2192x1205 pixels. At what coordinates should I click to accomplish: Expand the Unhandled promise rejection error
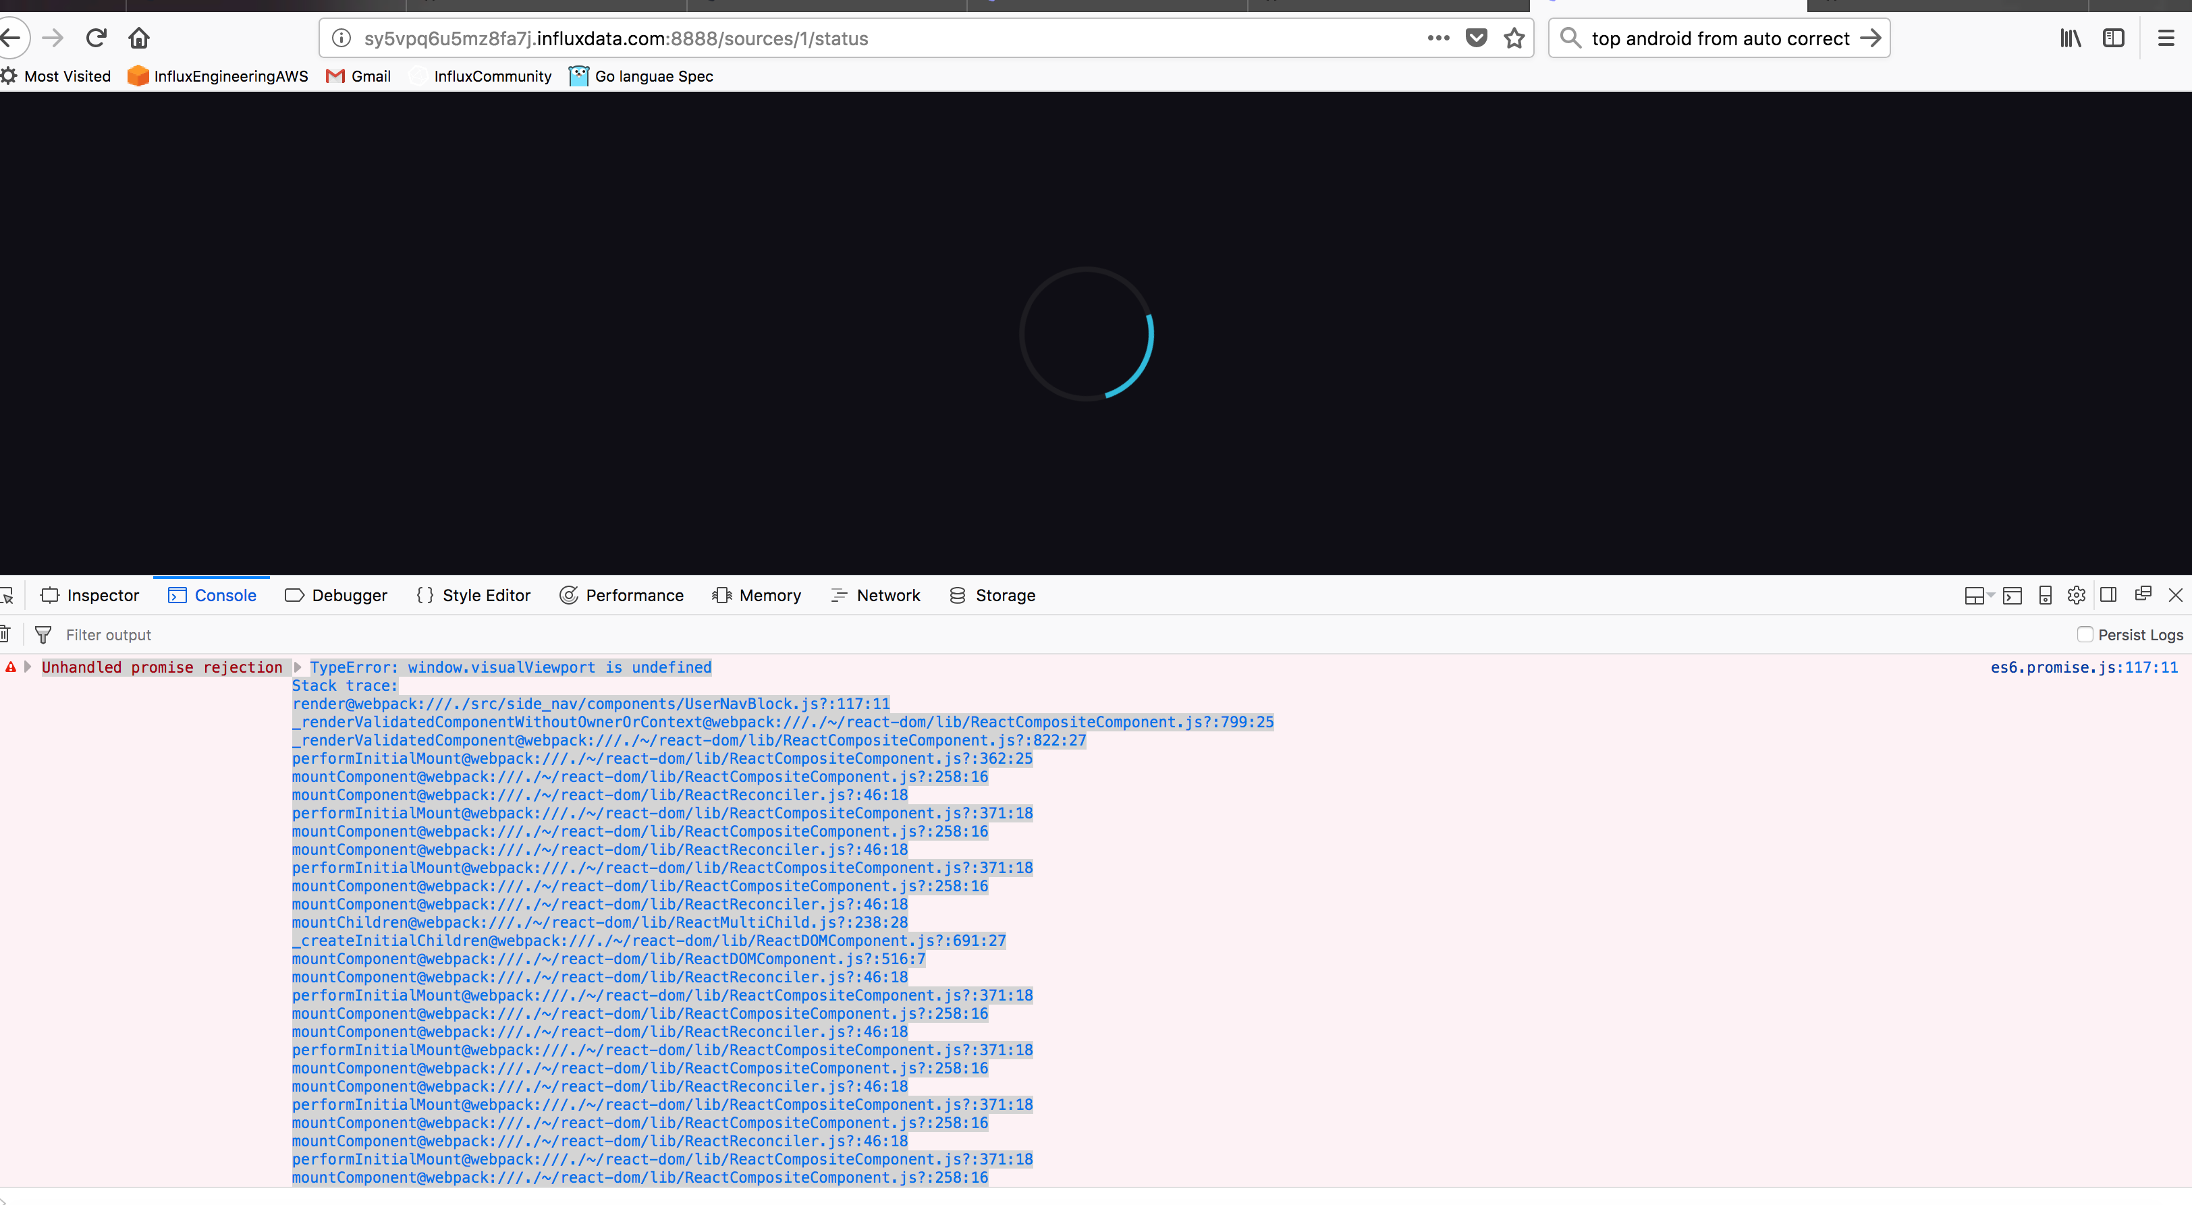[x=28, y=667]
